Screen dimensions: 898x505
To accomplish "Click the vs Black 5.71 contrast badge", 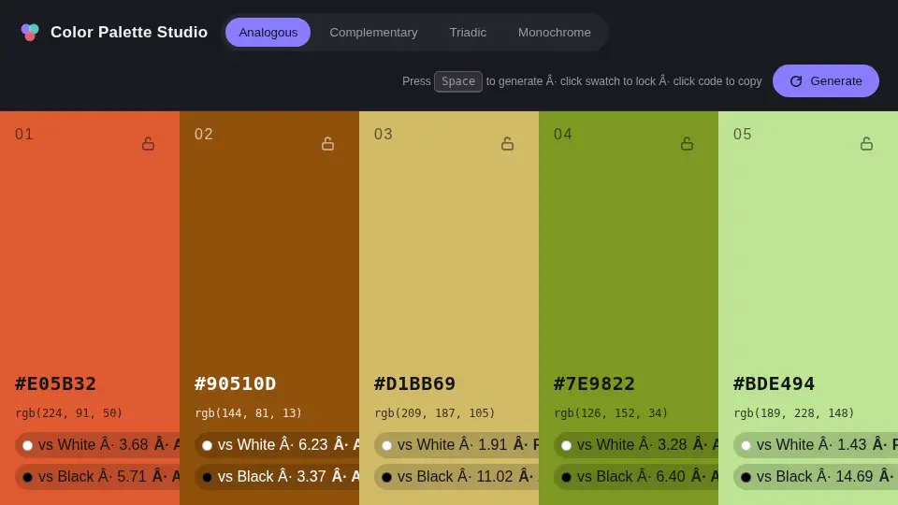I will [97, 476].
